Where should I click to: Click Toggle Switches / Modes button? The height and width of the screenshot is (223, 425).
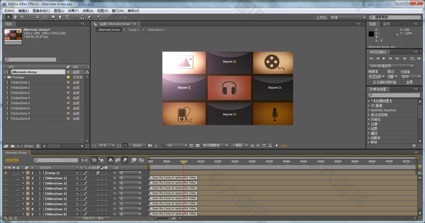93,218
